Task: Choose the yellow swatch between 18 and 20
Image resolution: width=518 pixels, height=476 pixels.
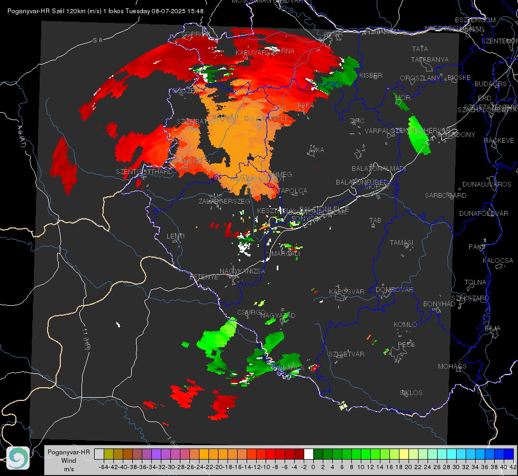Action: click(x=404, y=454)
